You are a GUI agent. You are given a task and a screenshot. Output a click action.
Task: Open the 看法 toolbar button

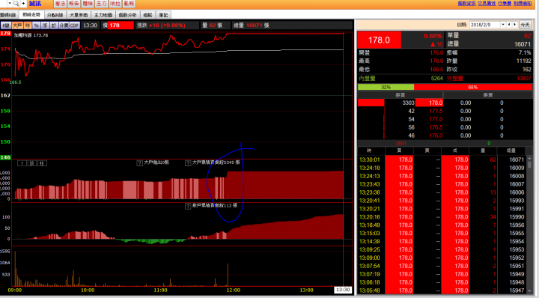coord(60,4)
